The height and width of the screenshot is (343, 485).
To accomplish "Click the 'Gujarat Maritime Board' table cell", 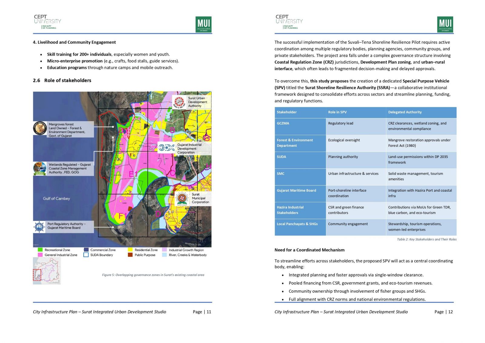I will 300,193.
